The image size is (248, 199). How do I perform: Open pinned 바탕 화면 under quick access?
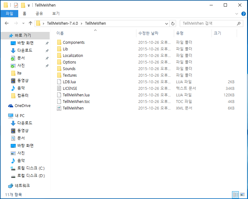coord(25,43)
